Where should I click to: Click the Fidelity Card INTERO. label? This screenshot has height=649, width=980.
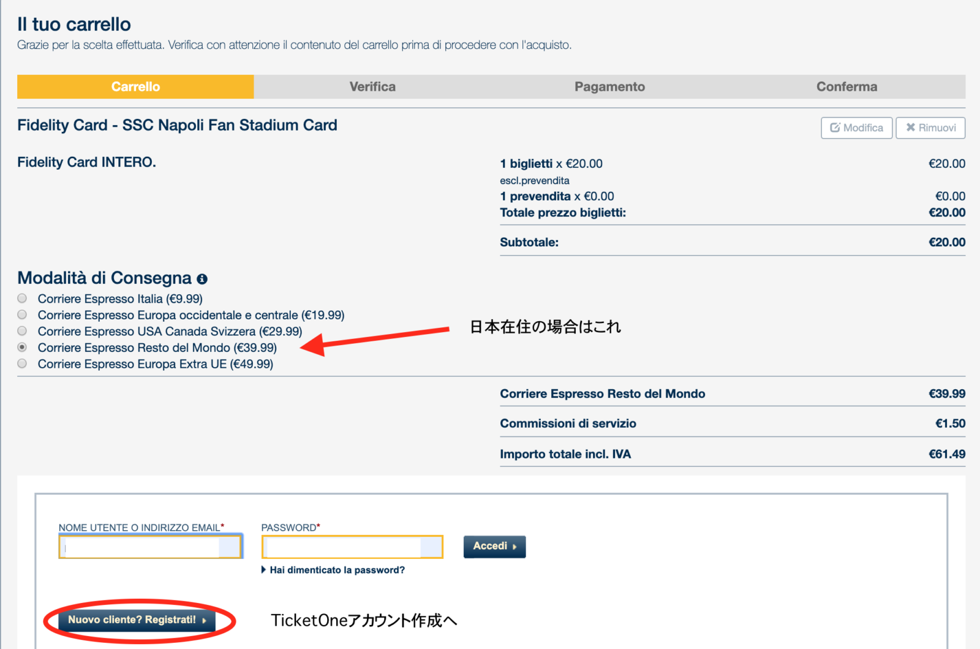click(86, 162)
